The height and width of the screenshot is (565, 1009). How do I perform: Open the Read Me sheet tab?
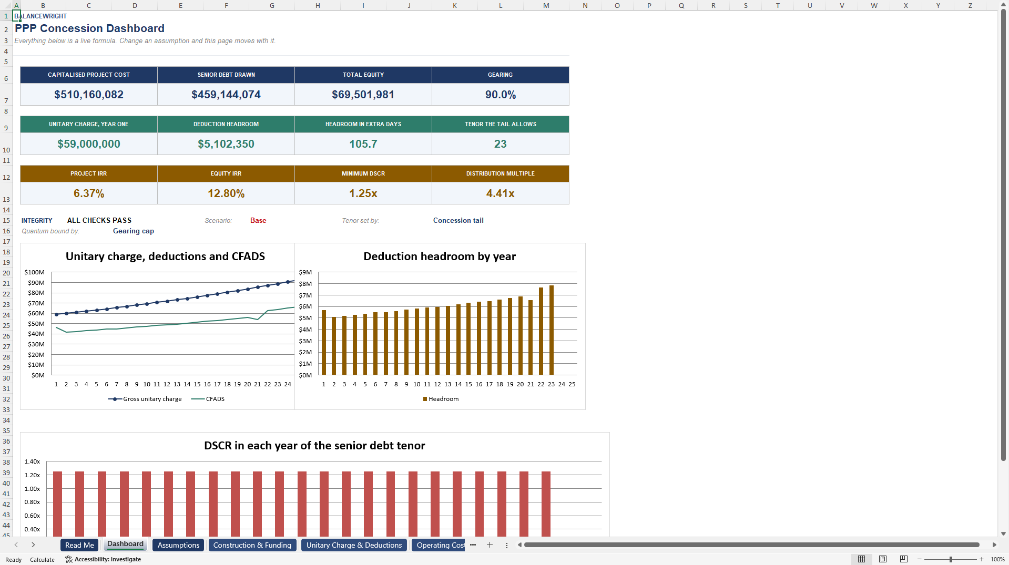pyautogui.click(x=79, y=545)
